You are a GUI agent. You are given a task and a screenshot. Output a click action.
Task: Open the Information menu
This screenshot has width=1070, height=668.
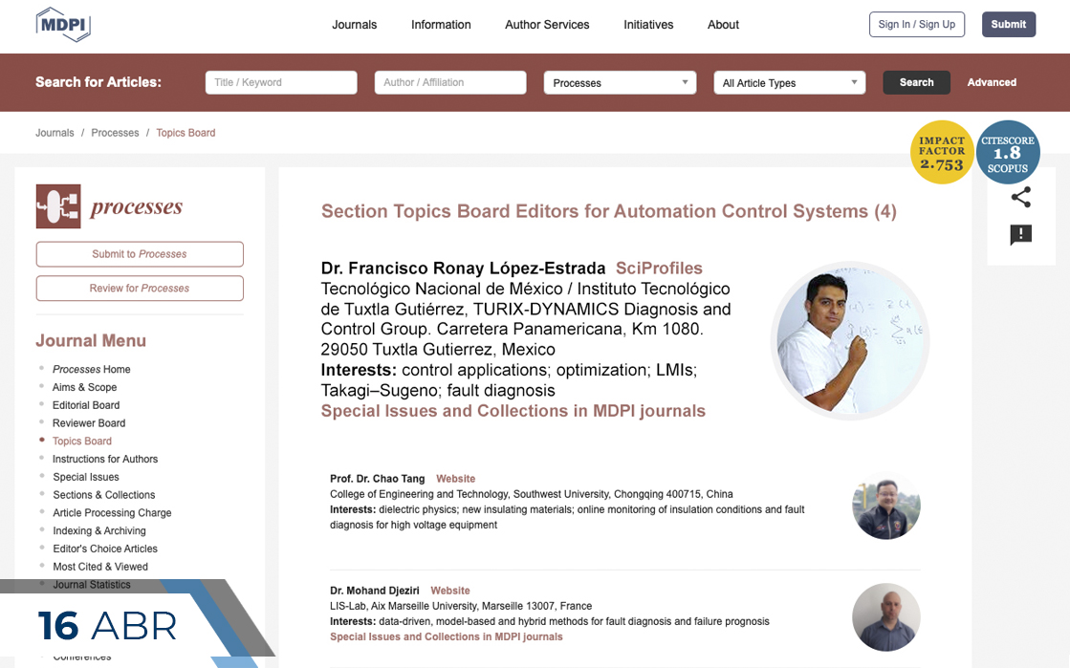click(441, 25)
